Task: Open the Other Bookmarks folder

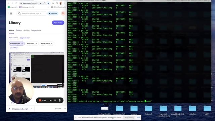Action: pos(58,7)
